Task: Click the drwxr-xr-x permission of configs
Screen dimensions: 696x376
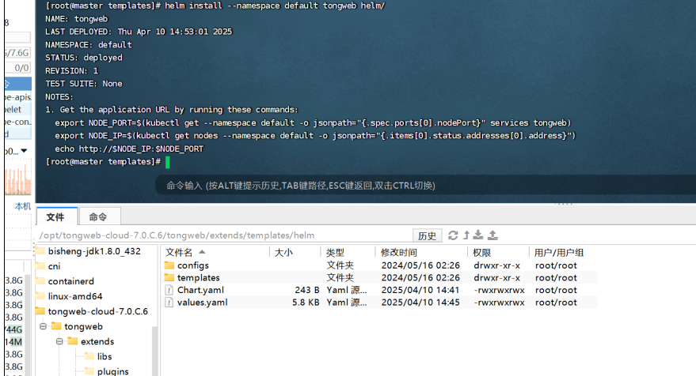Action: 496,265
